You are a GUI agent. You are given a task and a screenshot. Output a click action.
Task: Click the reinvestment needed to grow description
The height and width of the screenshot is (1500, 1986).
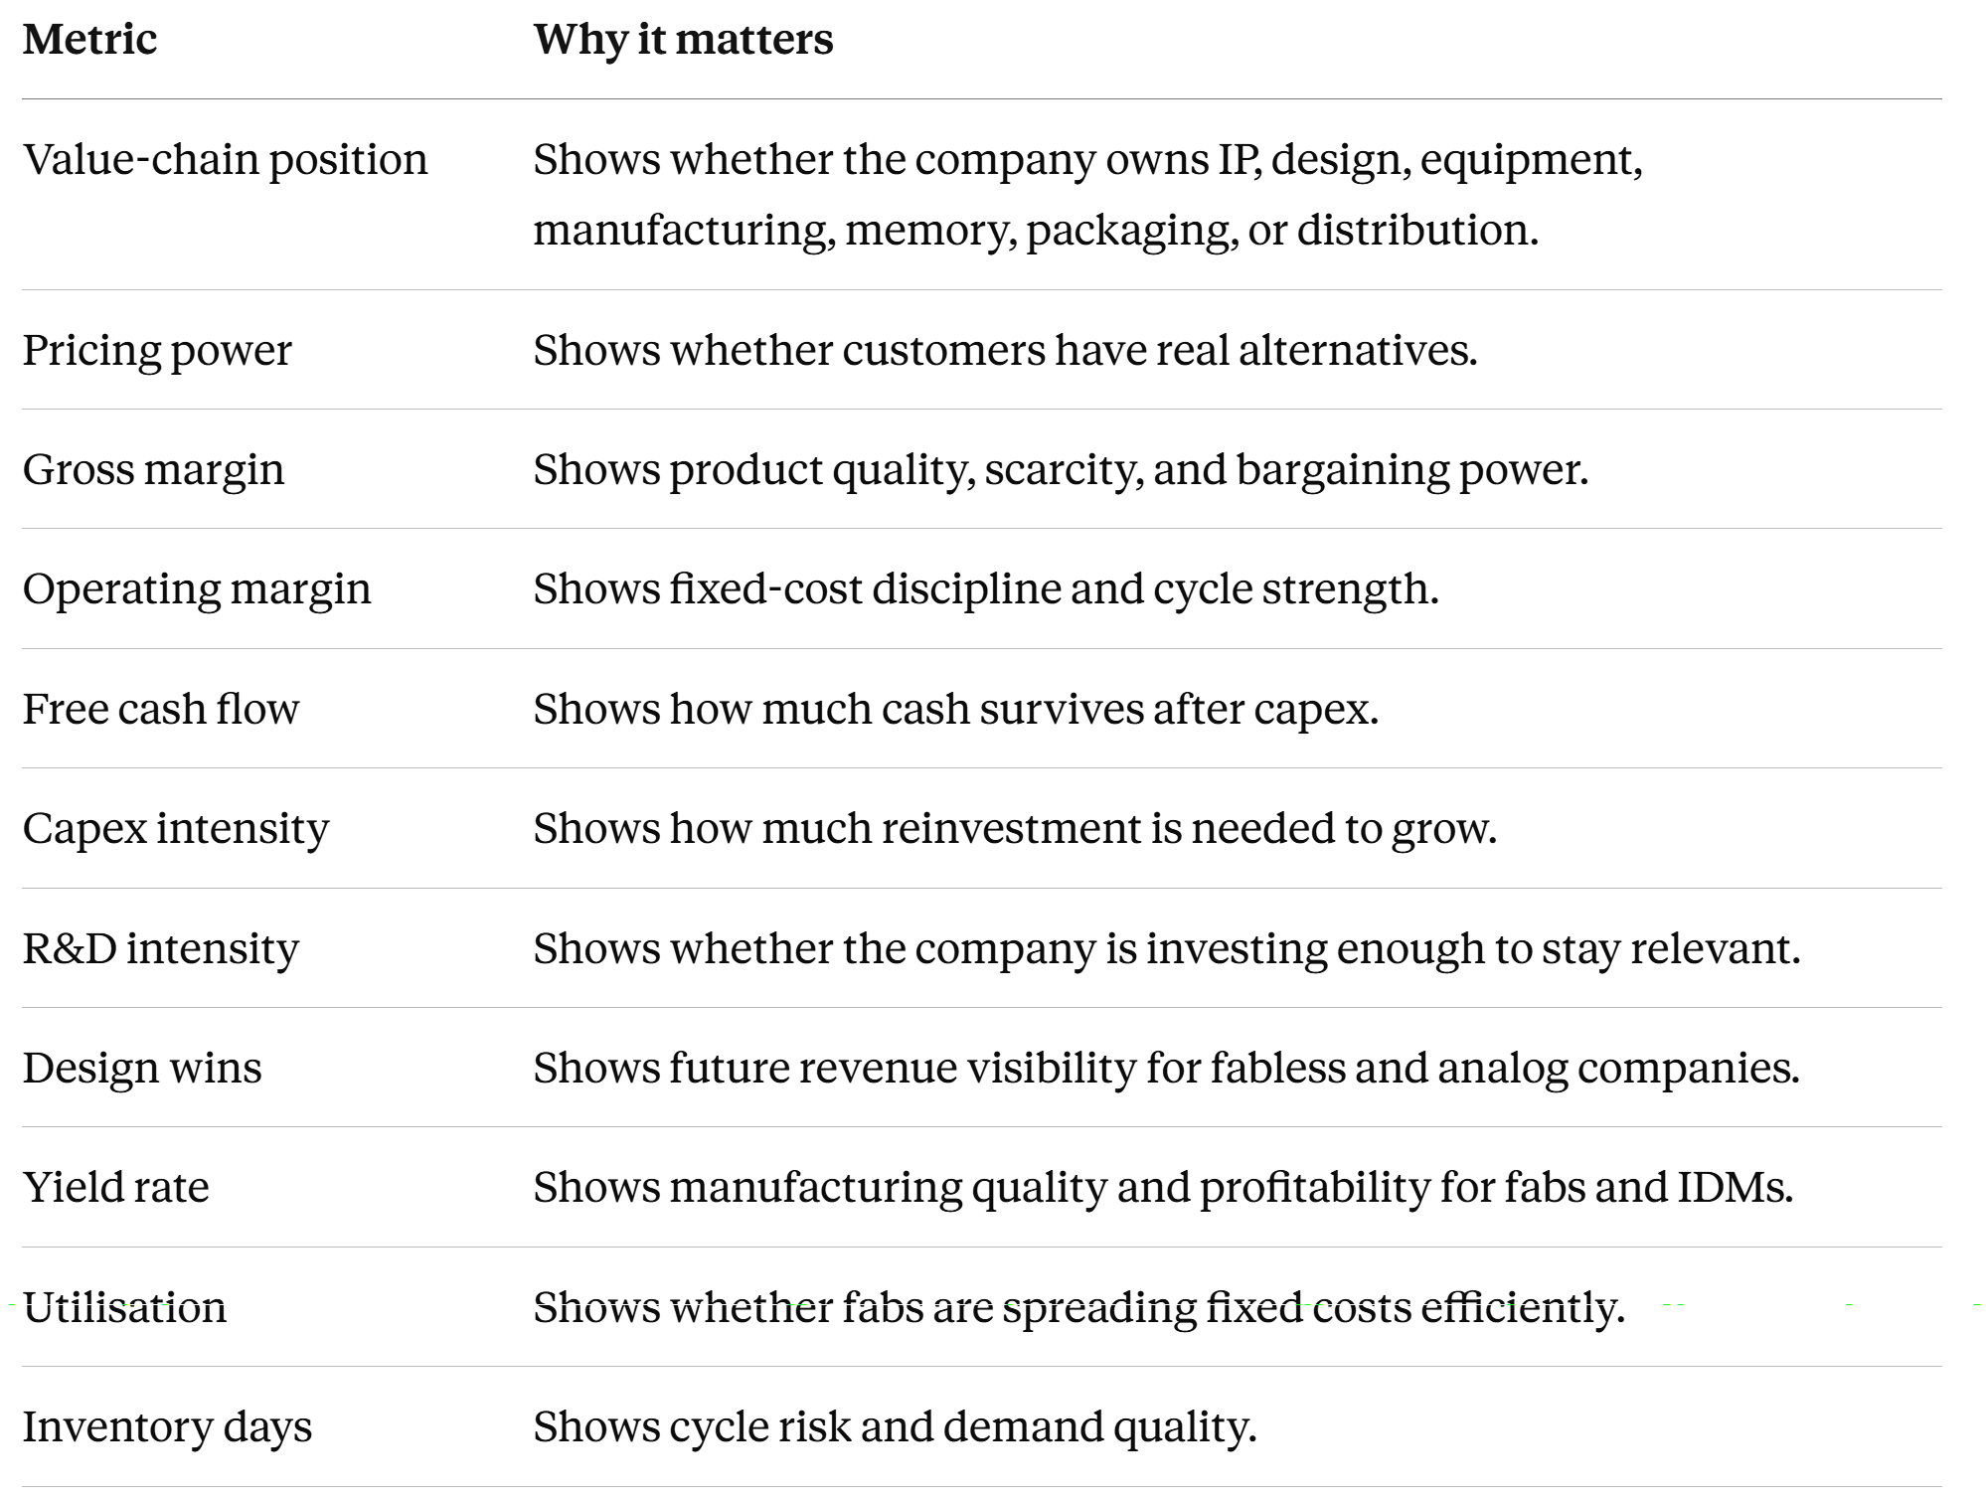pyautogui.click(x=1015, y=828)
